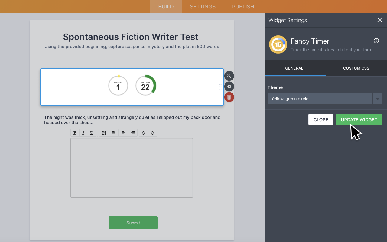The height and width of the screenshot is (242, 387).
Task: Open the widget properties gear icon
Action: [229, 87]
